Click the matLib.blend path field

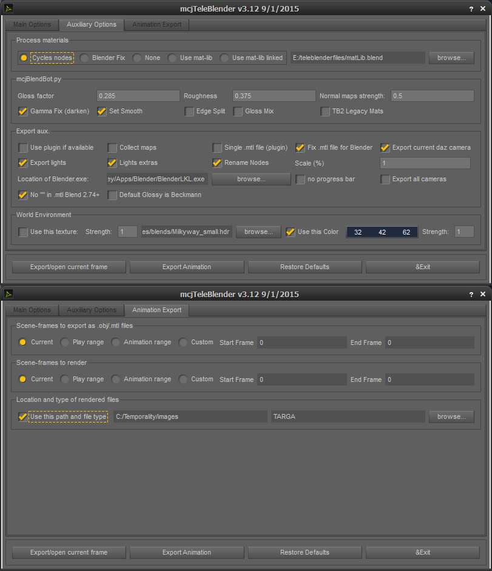pyautogui.click(x=358, y=58)
